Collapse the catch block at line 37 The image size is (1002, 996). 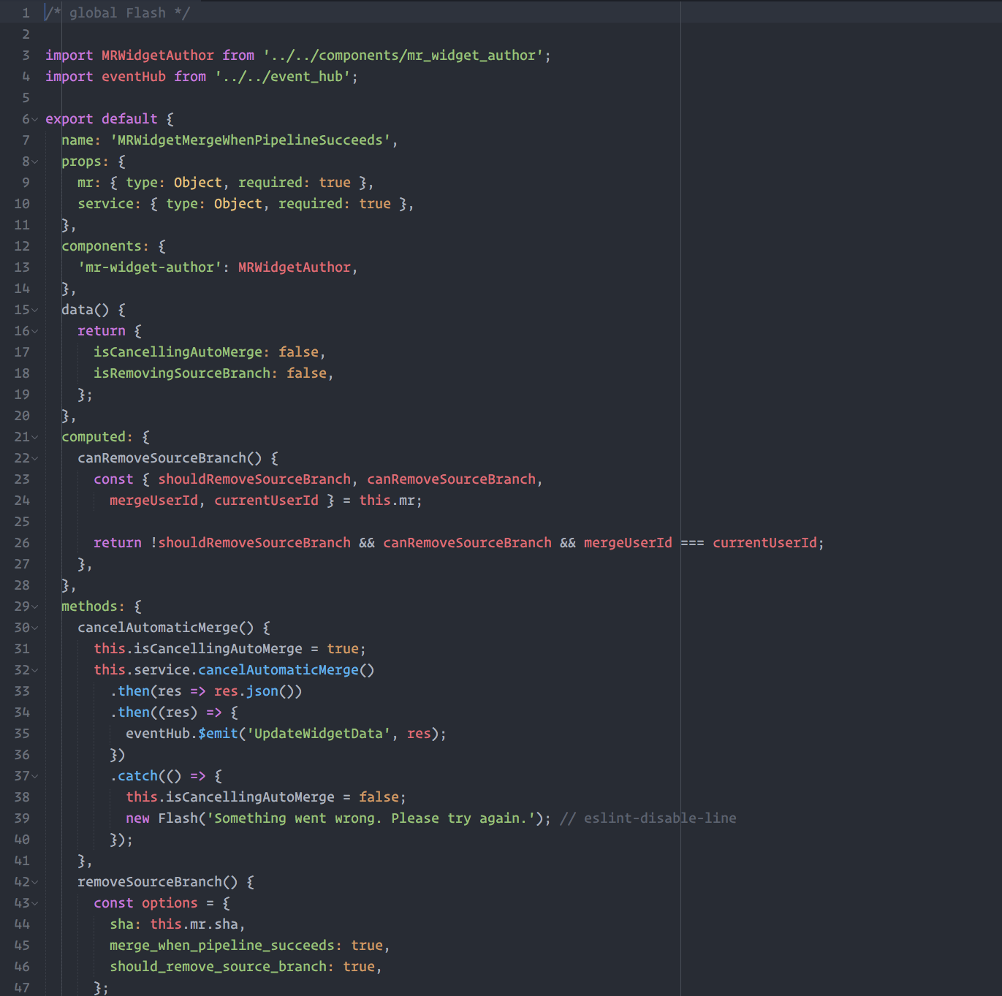pyautogui.click(x=35, y=776)
